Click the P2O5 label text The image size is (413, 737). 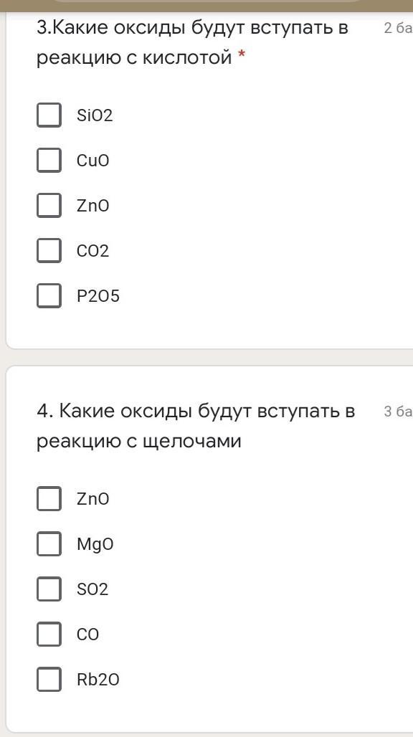point(98,296)
